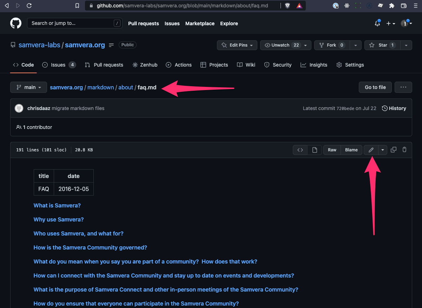Expand the Star lists dropdown arrow
The width and height of the screenshot is (422, 308).
406,45
